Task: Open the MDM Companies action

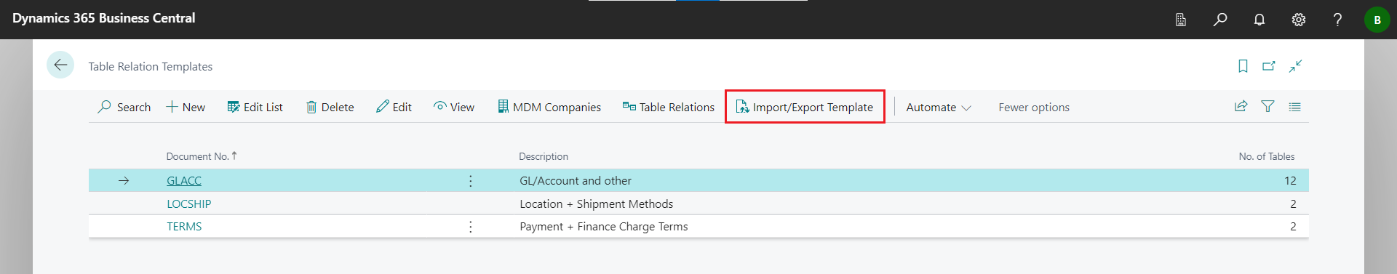Action: pyautogui.click(x=549, y=107)
